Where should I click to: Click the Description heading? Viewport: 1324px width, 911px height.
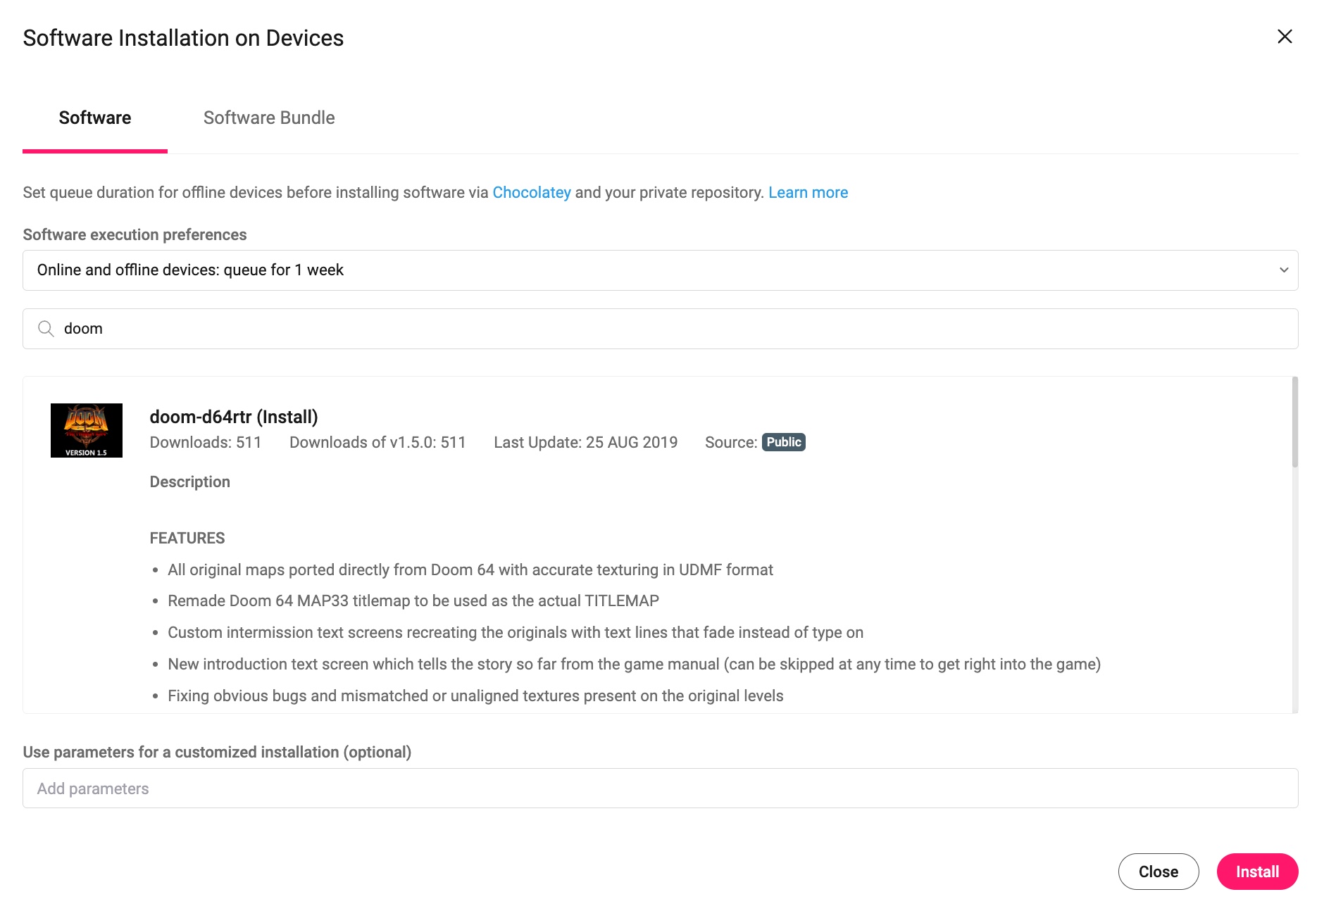190,482
